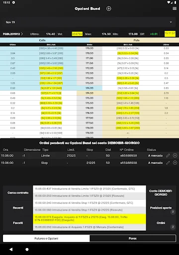The width and height of the screenshot is (179, 255).
Task: Select strike 172.50 in the chain
Action: pos(89,73)
